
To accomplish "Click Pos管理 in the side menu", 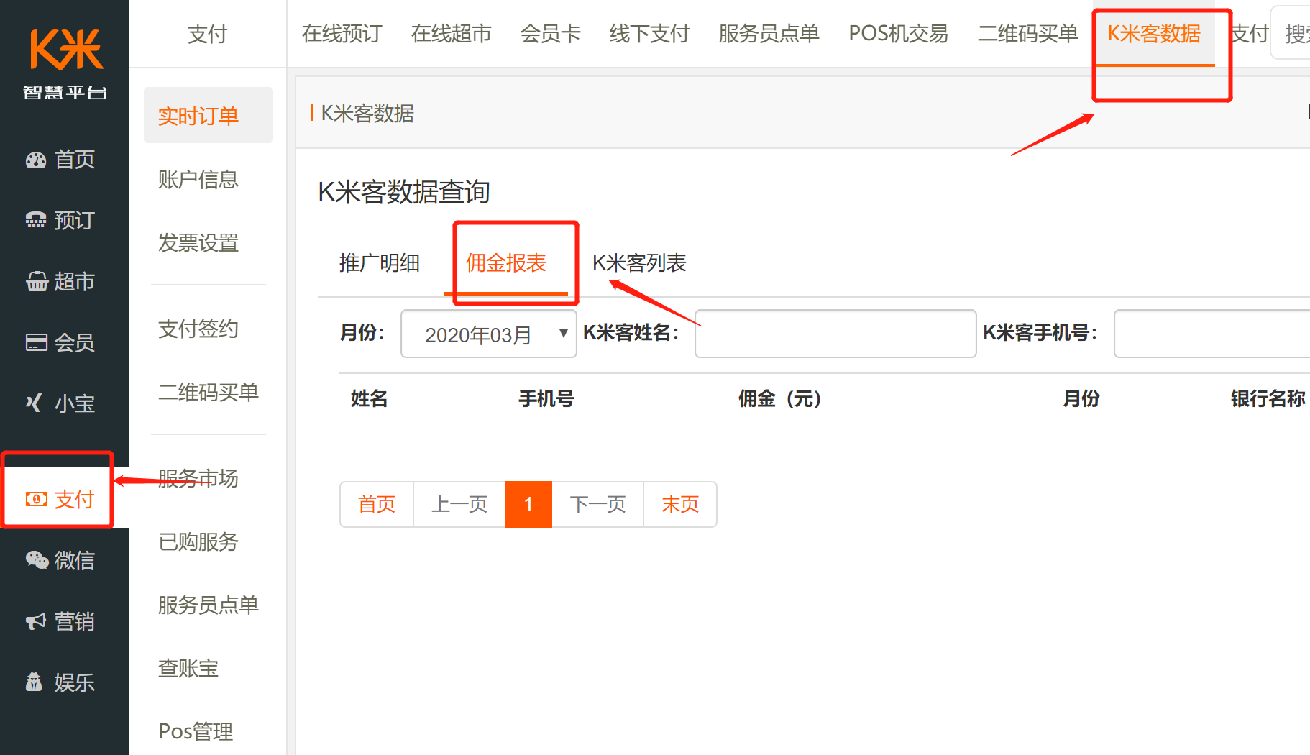I will 196,732.
